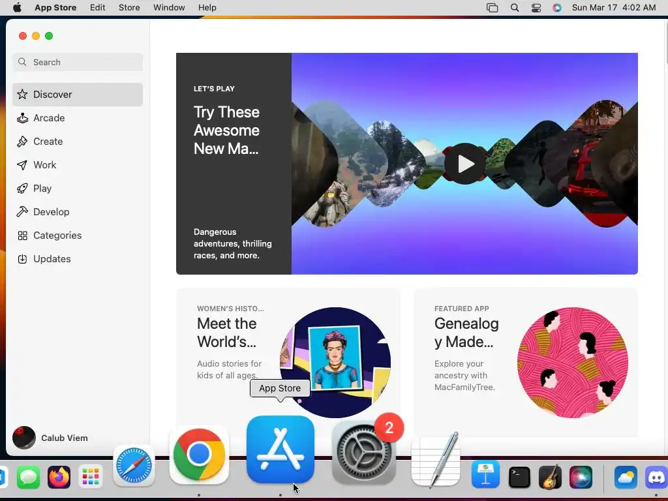The image size is (668, 501).
Task: Open the App Store menu in menu bar
Action: point(55,8)
